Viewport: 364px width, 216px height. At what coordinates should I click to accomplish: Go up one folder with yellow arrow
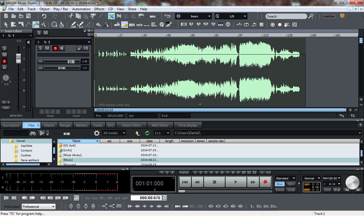coord(138,133)
